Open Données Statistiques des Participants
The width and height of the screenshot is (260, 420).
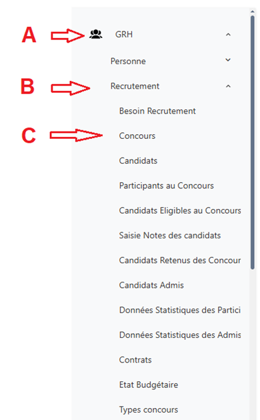tap(180, 310)
